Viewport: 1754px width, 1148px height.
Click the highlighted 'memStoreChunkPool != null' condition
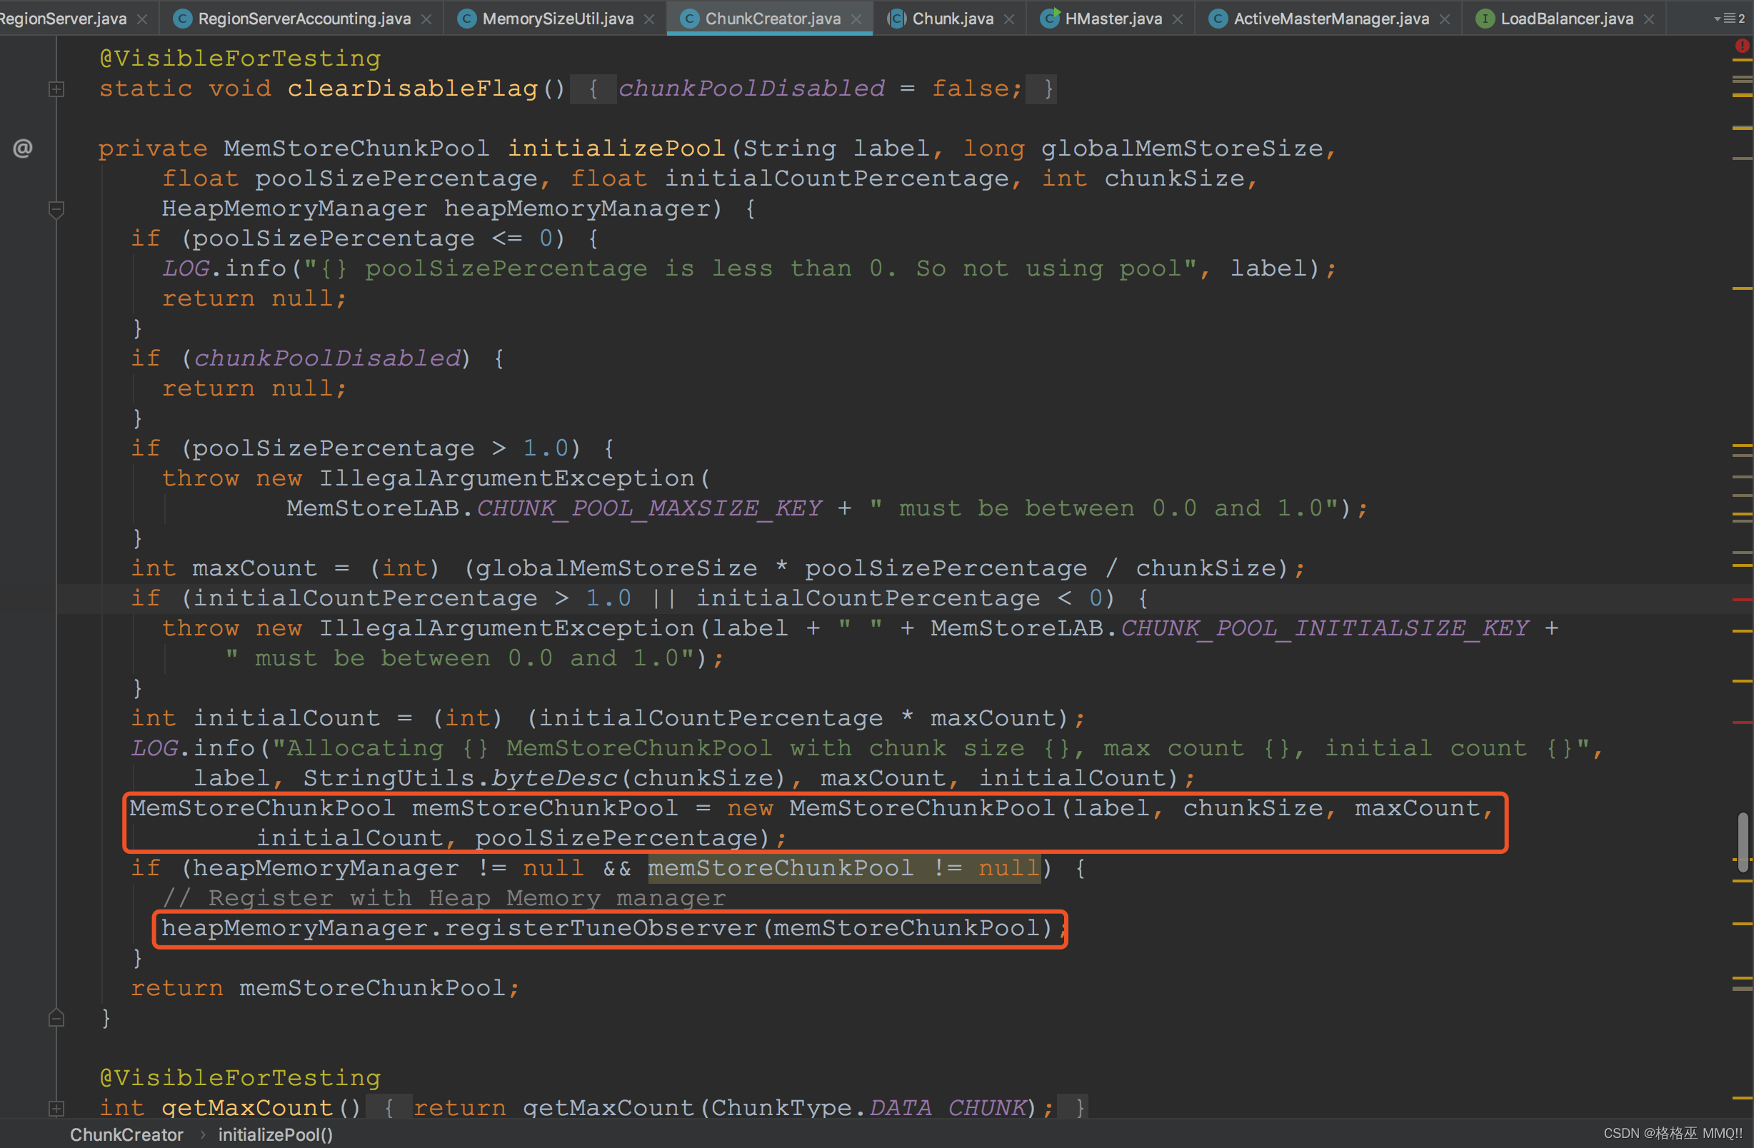pos(844,868)
